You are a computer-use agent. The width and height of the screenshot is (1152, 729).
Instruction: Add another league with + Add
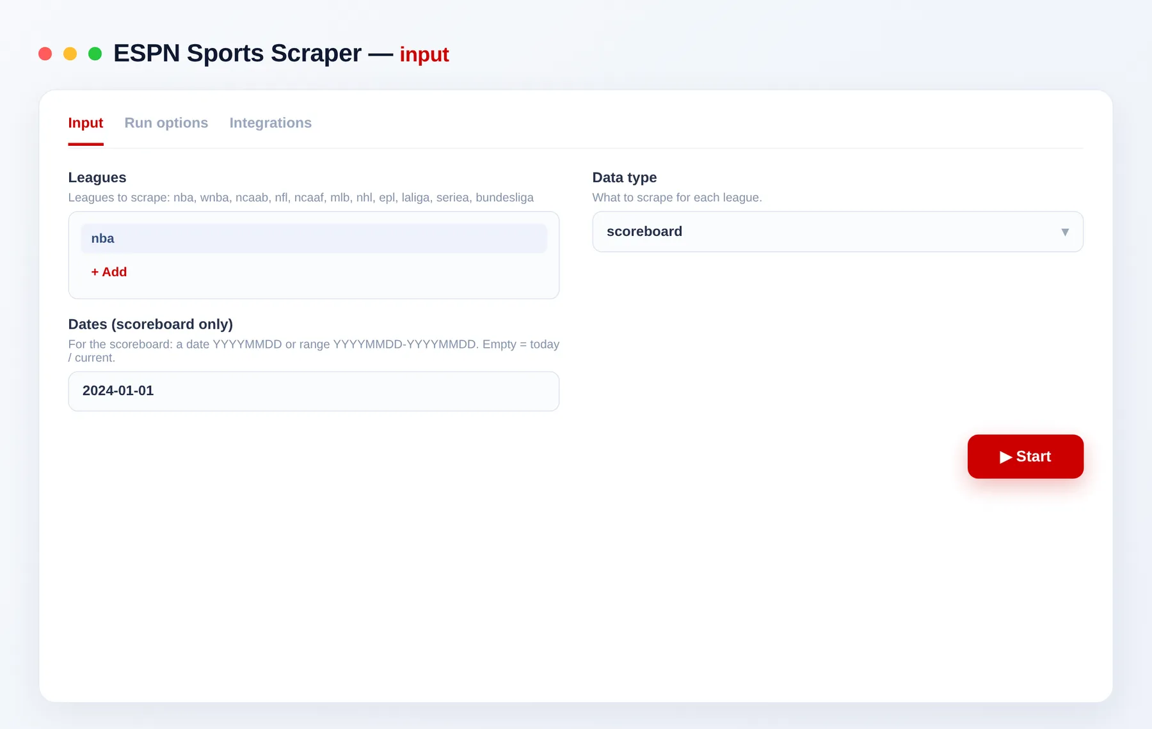point(109,272)
